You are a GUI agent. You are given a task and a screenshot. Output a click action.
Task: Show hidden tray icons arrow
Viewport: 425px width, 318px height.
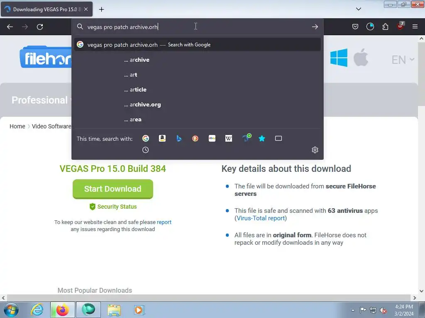(353, 310)
